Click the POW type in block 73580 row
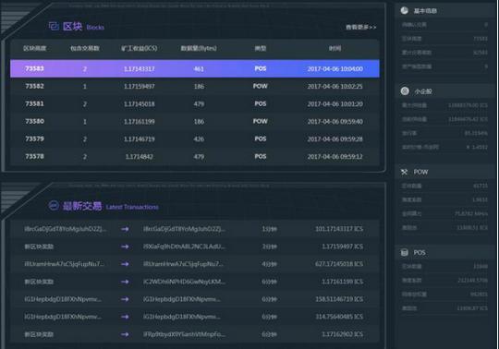Viewport: 499px width, 349px height. pyautogui.click(x=261, y=122)
